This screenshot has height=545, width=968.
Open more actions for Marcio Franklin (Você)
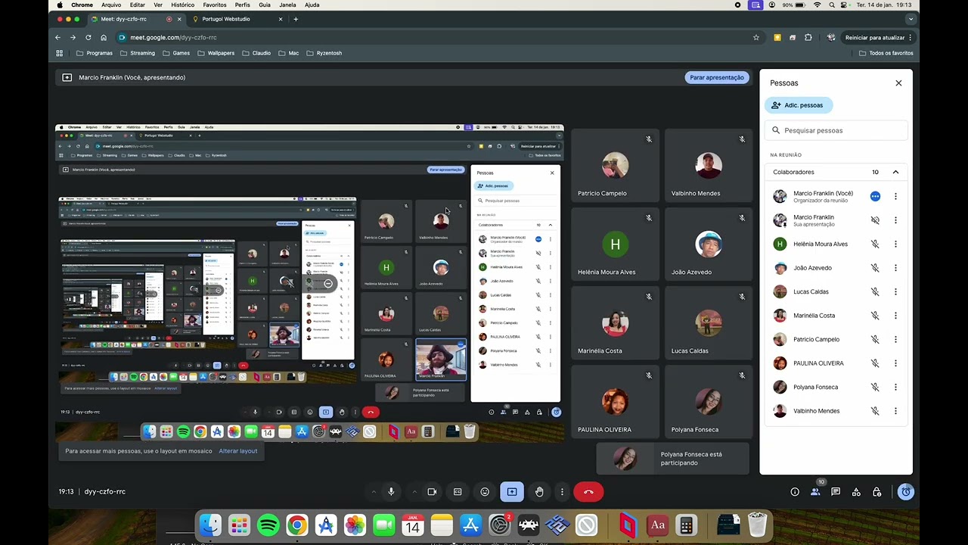click(895, 196)
